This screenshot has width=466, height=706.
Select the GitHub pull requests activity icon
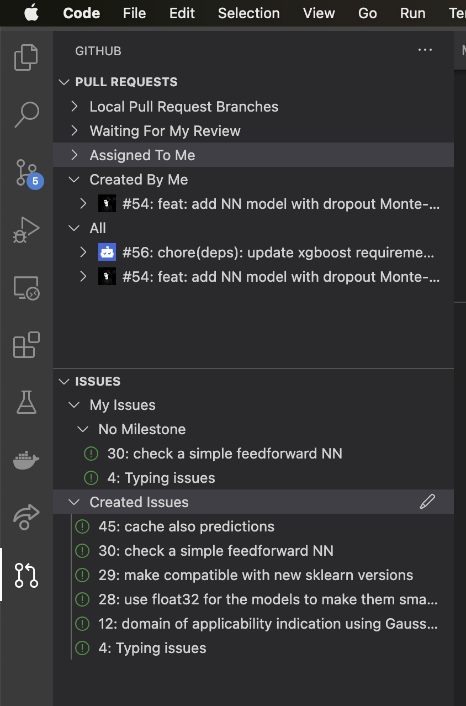click(x=26, y=575)
